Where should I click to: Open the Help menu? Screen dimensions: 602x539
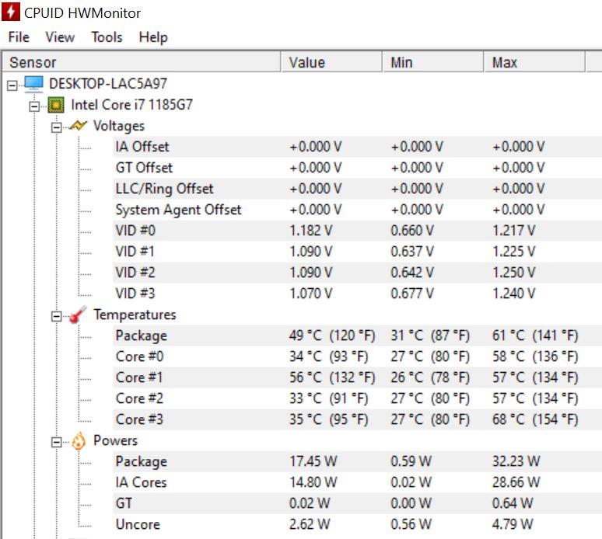pyautogui.click(x=153, y=37)
